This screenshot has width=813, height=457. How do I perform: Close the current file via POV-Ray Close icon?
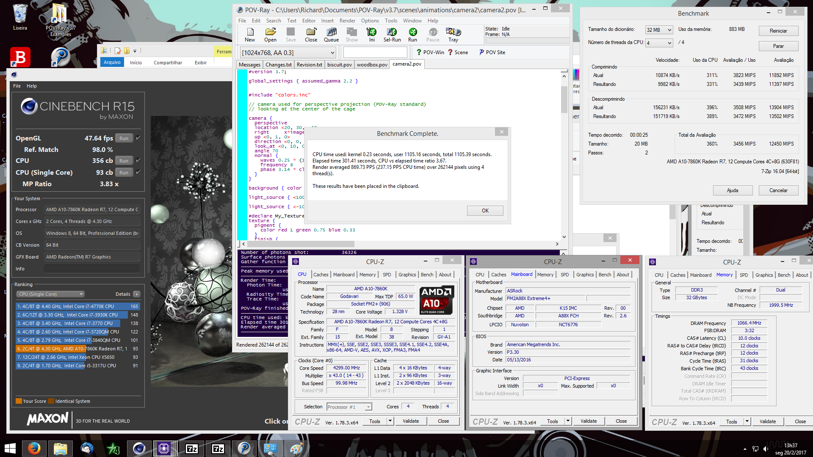[311, 35]
